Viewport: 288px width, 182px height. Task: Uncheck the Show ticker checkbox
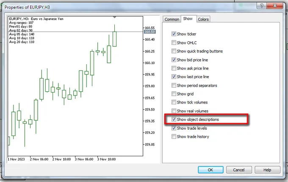174,34
